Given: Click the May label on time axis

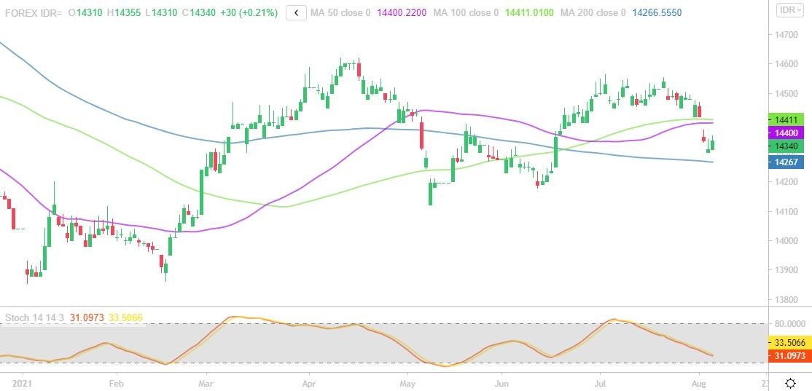Looking at the screenshot, I should 408,384.
